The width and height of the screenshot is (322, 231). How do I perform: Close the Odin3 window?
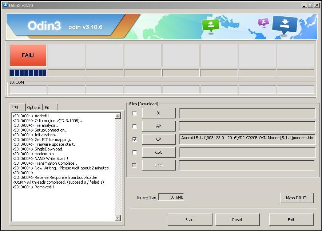(317, 5)
